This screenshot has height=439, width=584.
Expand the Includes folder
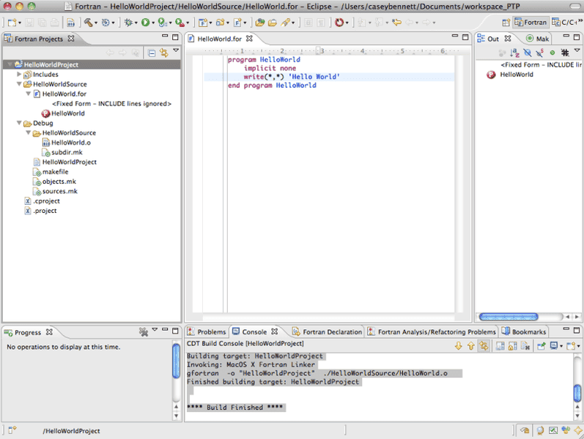point(19,75)
